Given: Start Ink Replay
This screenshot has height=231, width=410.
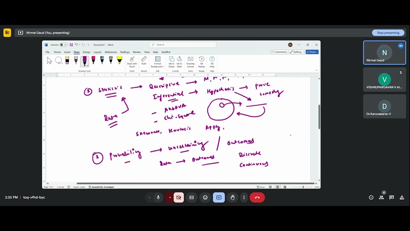Looking at the screenshot, I should (201, 62).
